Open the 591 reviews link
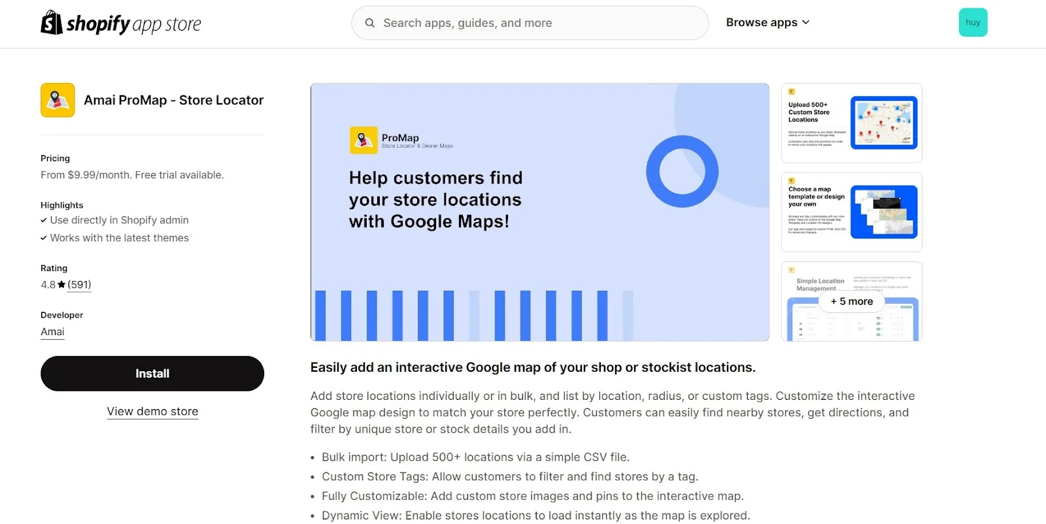Viewport: 1046px width, 524px height. tap(79, 285)
